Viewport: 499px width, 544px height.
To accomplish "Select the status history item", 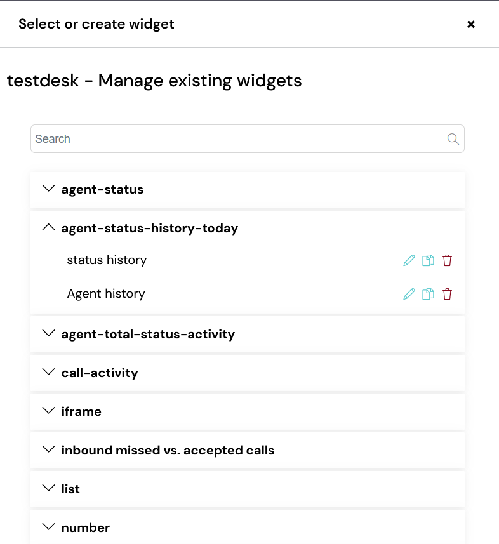I will [107, 260].
